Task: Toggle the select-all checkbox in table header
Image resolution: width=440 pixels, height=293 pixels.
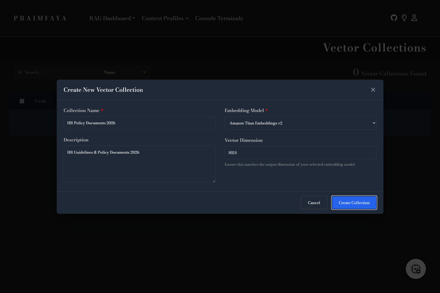Action: [22, 101]
